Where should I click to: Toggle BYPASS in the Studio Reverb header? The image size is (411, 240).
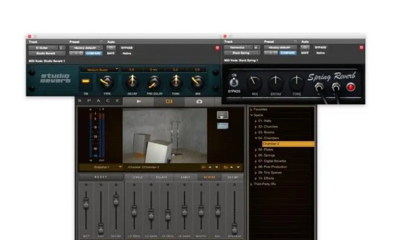127,48
